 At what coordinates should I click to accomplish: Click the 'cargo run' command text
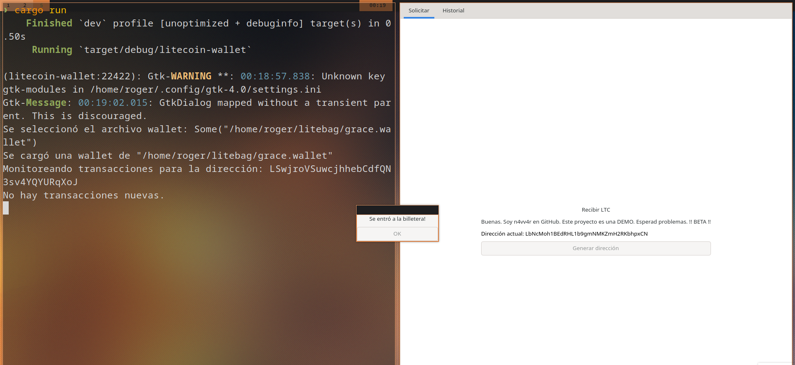click(x=40, y=10)
